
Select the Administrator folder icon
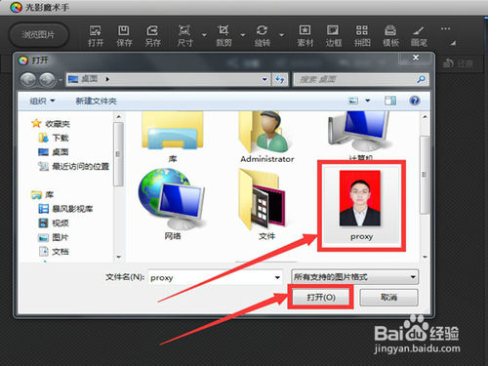tap(267, 137)
